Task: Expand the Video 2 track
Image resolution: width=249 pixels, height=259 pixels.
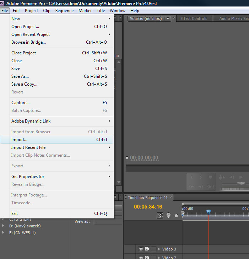Action: [159, 258]
